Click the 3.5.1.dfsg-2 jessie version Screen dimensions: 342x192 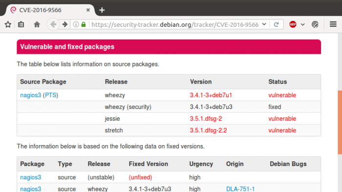click(x=206, y=119)
